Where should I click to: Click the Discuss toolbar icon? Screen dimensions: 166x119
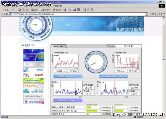click(x=85, y=10)
